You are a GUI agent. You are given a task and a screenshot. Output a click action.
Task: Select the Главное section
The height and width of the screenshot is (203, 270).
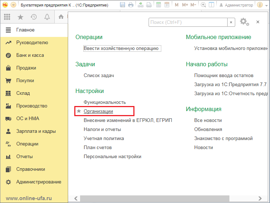click(x=34, y=30)
